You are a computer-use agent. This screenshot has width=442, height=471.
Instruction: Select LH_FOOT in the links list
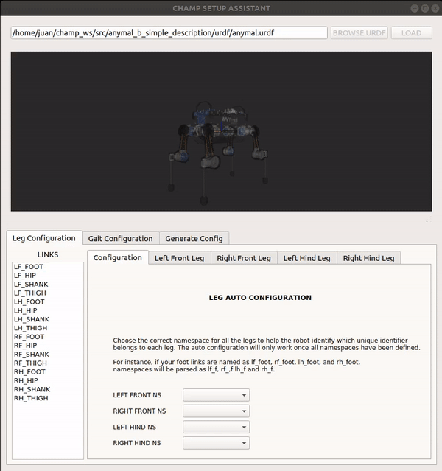tap(29, 301)
